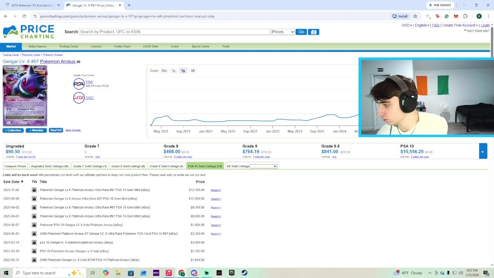The width and height of the screenshot is (494, 278).
Task: Click the browser address bar URL
Action: 127,16
